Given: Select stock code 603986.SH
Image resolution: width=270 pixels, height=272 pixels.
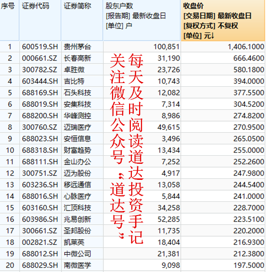Looking at the screenshot, I should [40, 219].
